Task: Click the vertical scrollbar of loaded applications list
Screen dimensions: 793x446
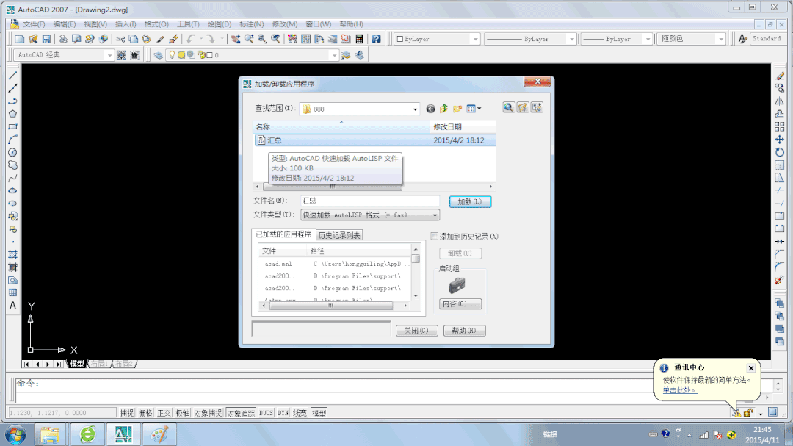Action: (x=416, y=272)
